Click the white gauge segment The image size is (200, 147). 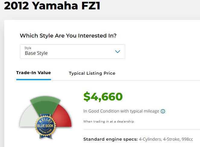[29, 117]
